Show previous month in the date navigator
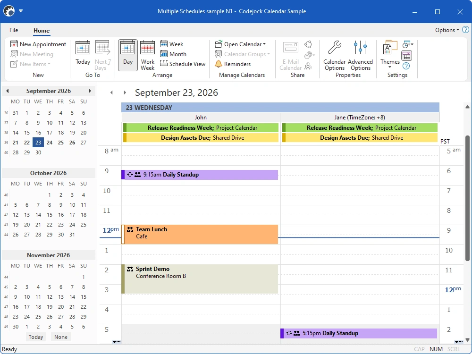 [8, 91]
